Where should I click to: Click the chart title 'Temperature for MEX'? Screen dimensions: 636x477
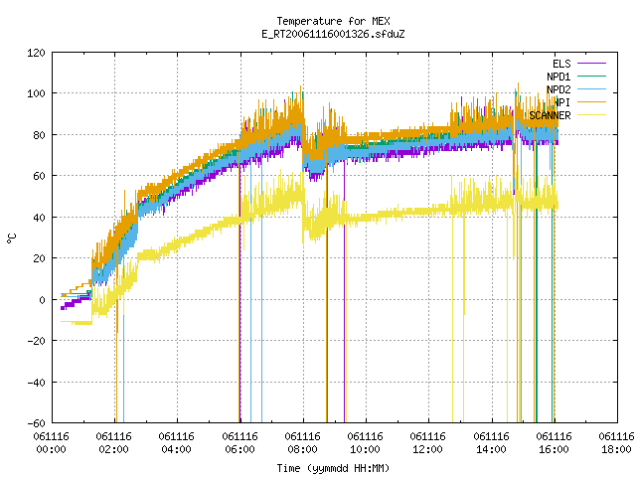(333, 21)
